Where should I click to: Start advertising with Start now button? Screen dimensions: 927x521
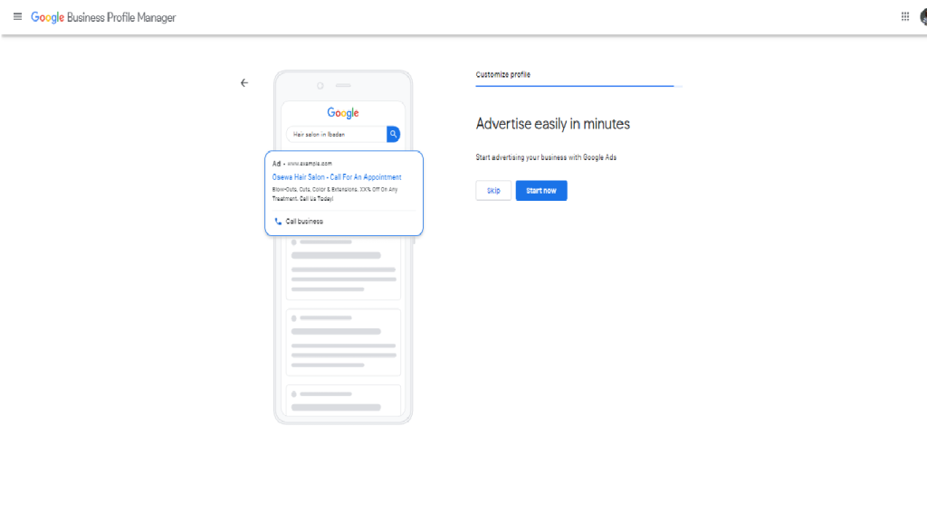click(541, 190)
